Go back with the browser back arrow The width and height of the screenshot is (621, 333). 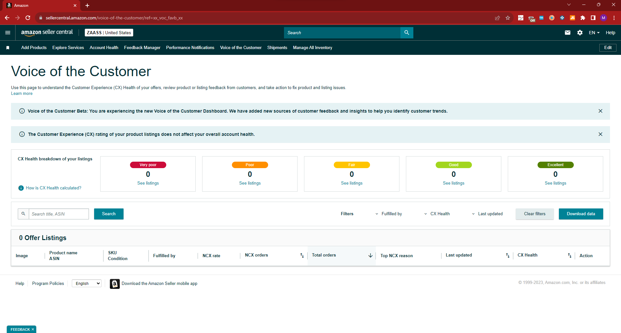click(7, 18)
